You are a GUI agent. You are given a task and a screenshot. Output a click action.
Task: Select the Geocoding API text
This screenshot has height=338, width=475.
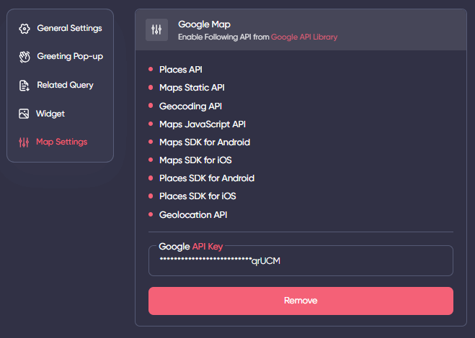tap(190, 106)
